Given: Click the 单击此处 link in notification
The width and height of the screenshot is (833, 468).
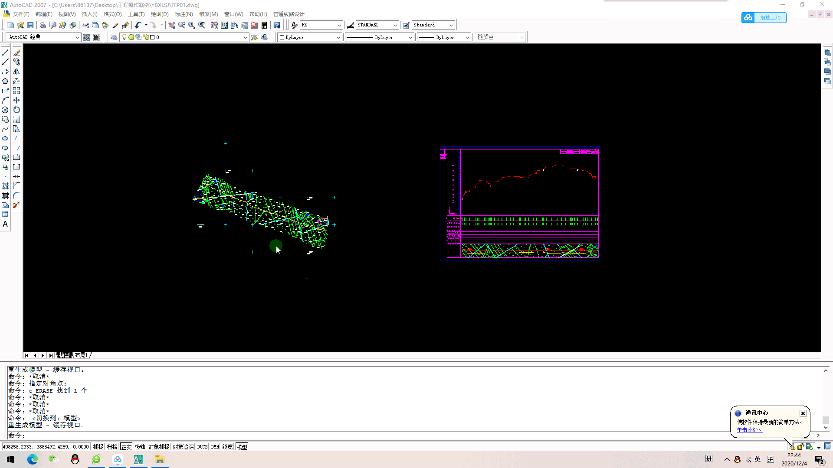Looking at the screenshot, I should pos(749,430).
